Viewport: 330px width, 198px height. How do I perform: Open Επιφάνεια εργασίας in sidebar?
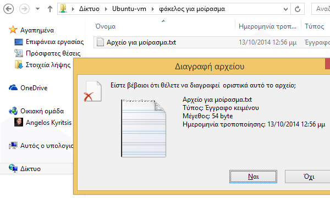pos(54,42)
